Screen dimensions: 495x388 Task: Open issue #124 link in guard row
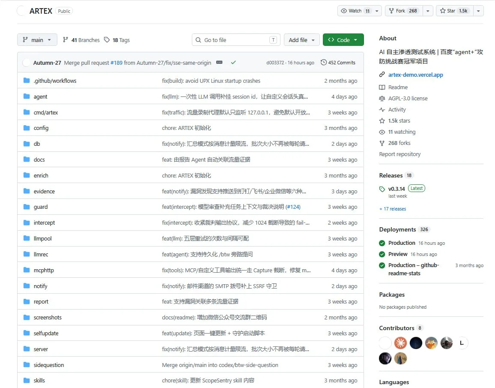tap(293, 207)
